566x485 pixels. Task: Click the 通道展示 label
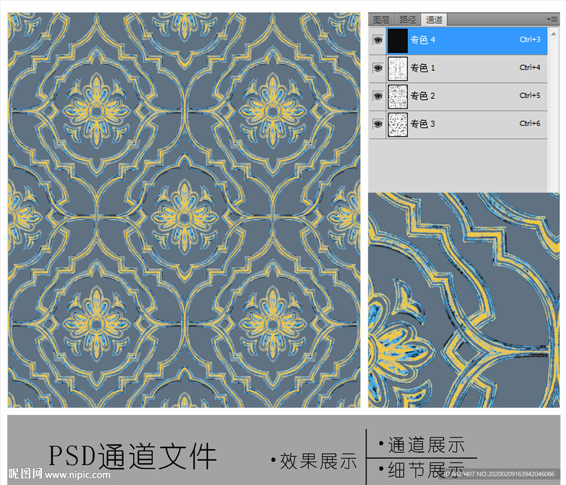coord(426,445)
